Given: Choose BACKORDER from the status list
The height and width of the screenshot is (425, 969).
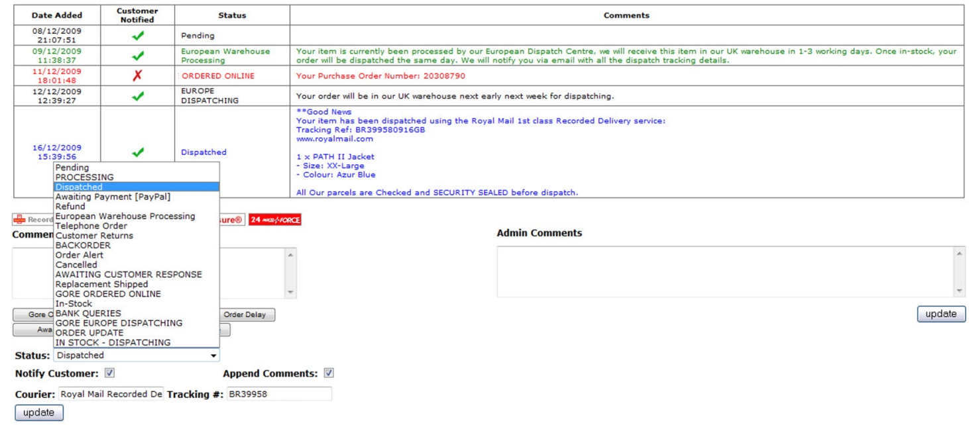Looking at the screenshot, I should (83, 245).
